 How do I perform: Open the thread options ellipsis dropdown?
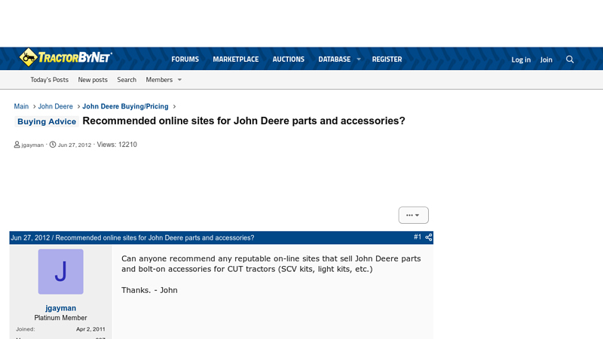[x=413, y=215]
